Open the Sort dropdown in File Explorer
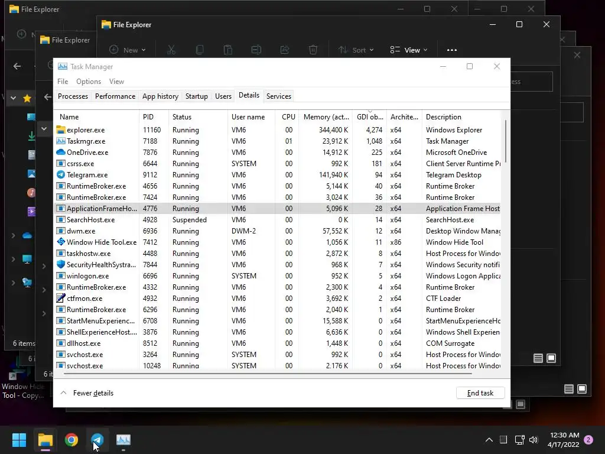Viewport: 605px width, 454px height. 356,50
